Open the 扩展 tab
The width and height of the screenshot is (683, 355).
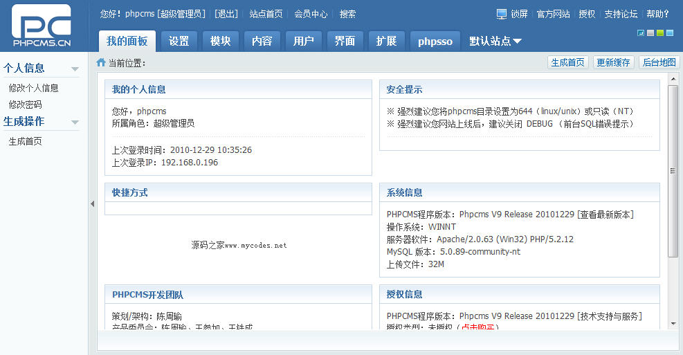[386, 41]
